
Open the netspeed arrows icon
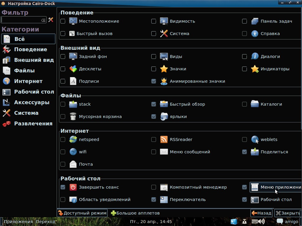[73, 139]
